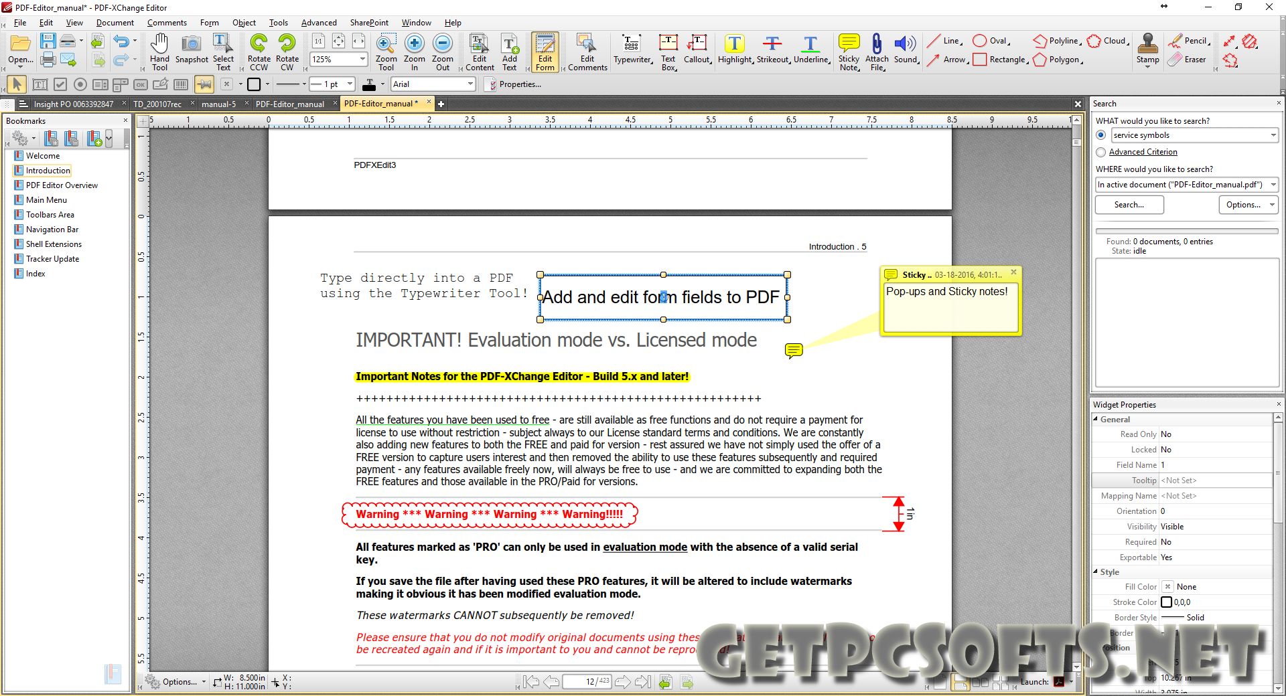Open the Open... button dropdown arrow
This screenshot has width=1286, height=696.
pyautogui.click(x=20, y=68)
